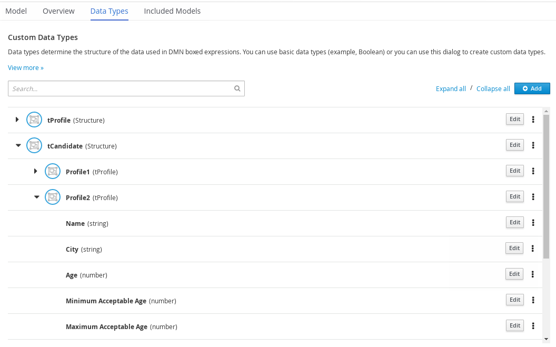Click the tCandidate structure icon
Screen dimensions: 556x347
tap(34, 146)
